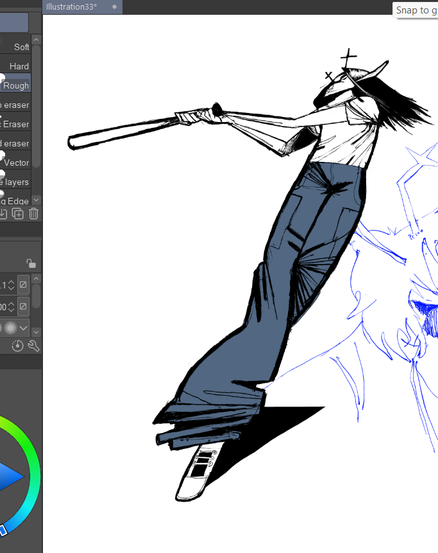438x553 pixels.
Task: Select the highlighted Rough sub tool
Action: (15, 83)
